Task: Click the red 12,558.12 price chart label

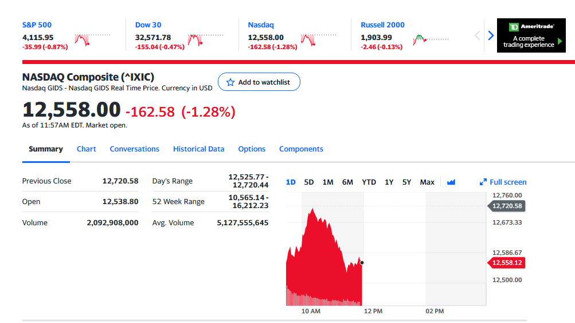Action: click(506, 262)
